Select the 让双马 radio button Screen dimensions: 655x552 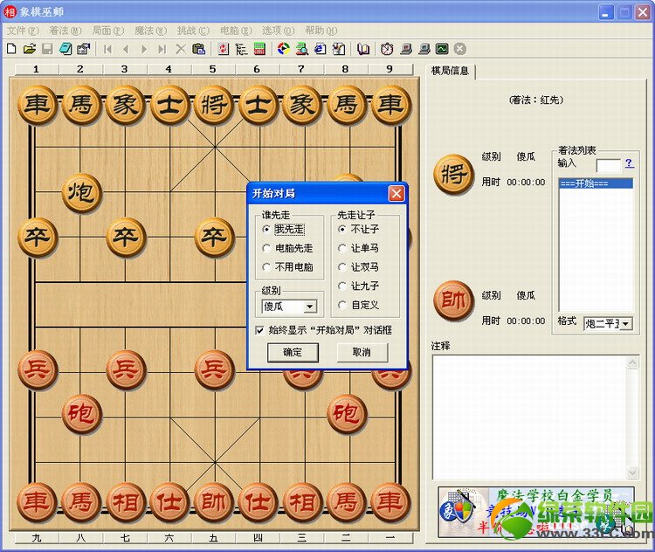tap(342, 267)
